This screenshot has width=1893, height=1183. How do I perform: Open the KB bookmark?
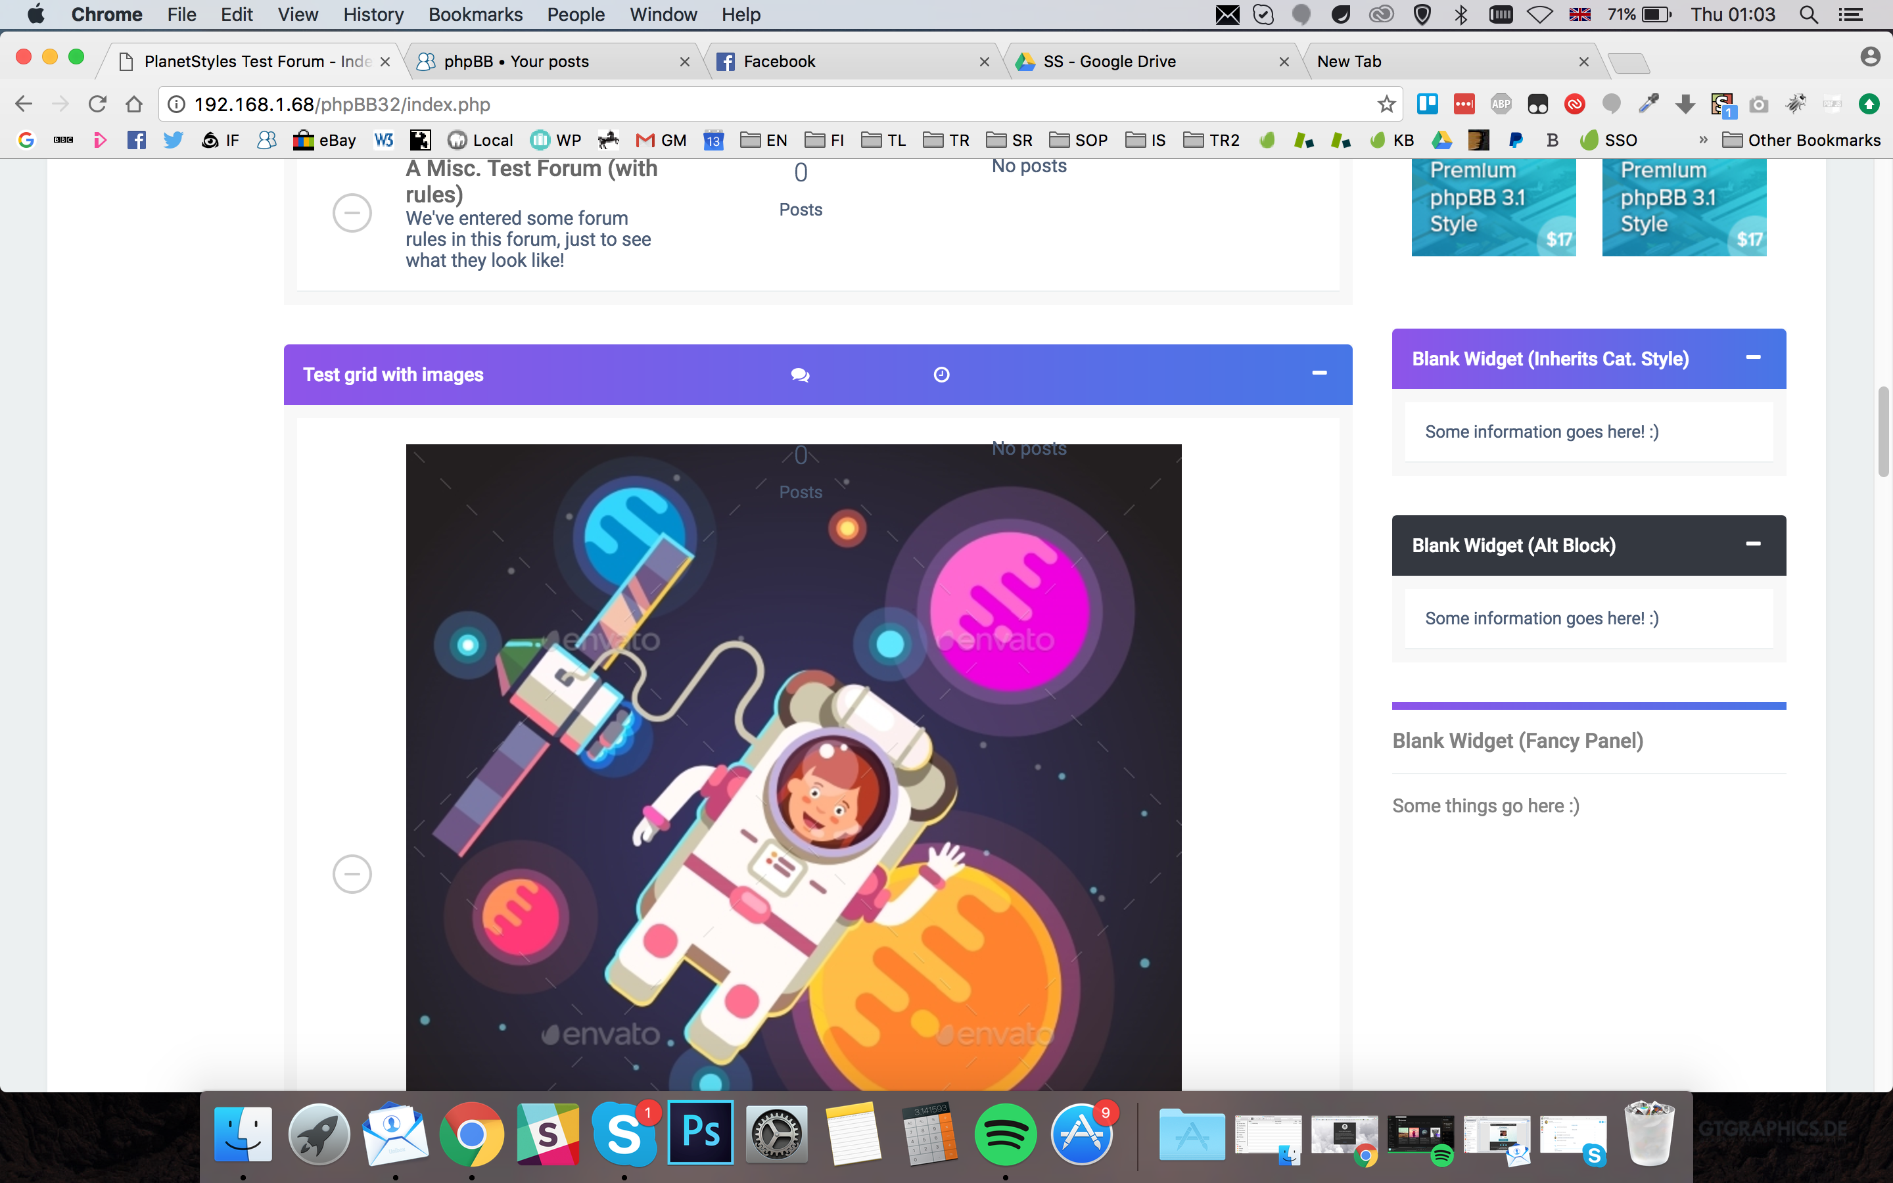(1391, 140)
